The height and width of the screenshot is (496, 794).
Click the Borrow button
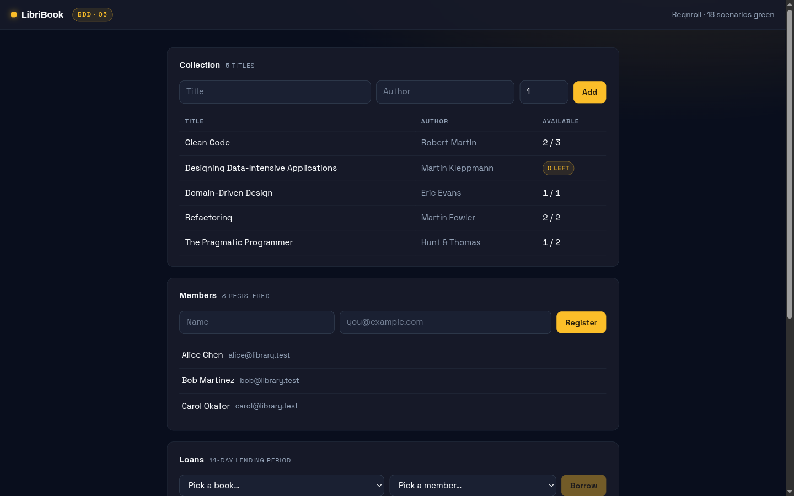[x=583, y=486]
